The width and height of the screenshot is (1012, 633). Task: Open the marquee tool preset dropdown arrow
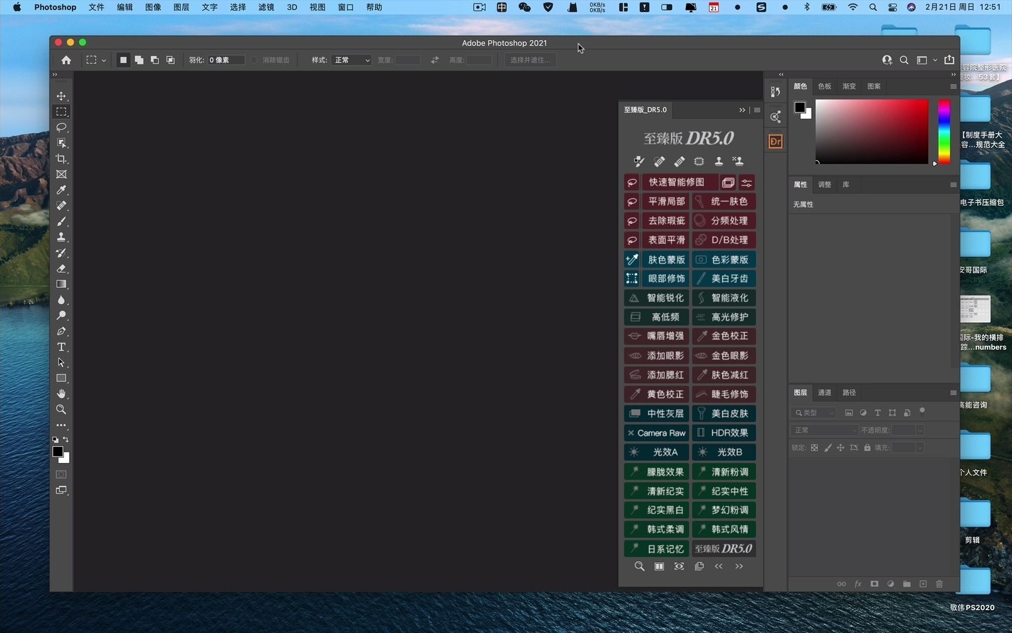[x=104, y=60]
